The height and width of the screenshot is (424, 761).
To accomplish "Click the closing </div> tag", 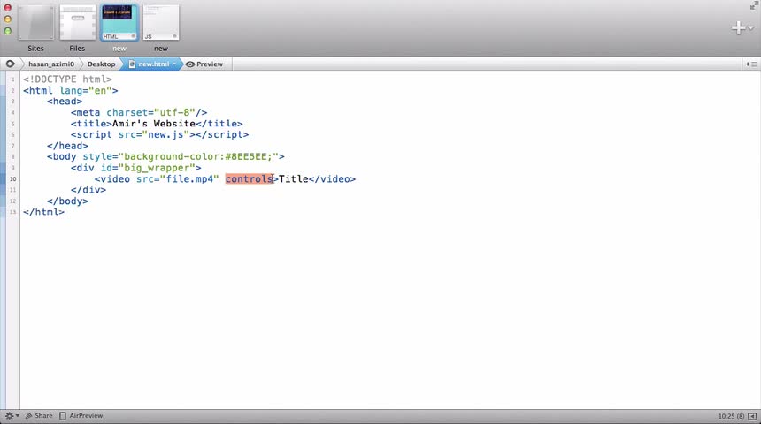I will click(88, 190).
